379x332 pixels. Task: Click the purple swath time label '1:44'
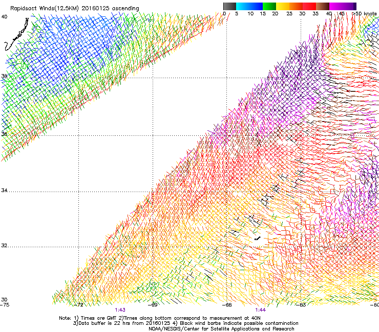[261, 310]
